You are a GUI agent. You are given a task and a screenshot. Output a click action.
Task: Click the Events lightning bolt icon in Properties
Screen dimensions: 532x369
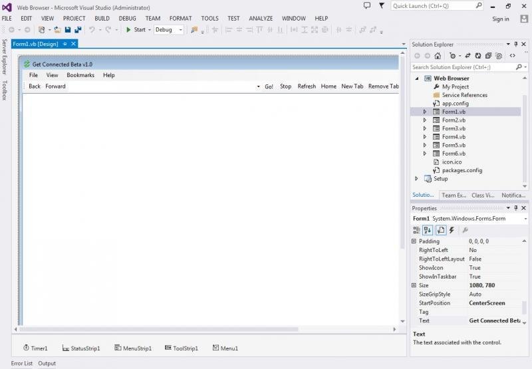pyautogui.click(x=452, y=230)
